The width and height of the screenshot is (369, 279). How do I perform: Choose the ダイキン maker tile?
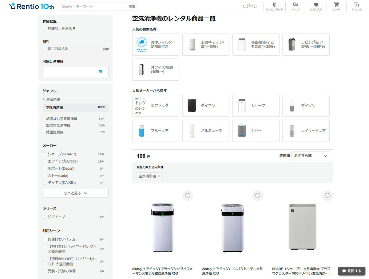click(x=206, y=106)
